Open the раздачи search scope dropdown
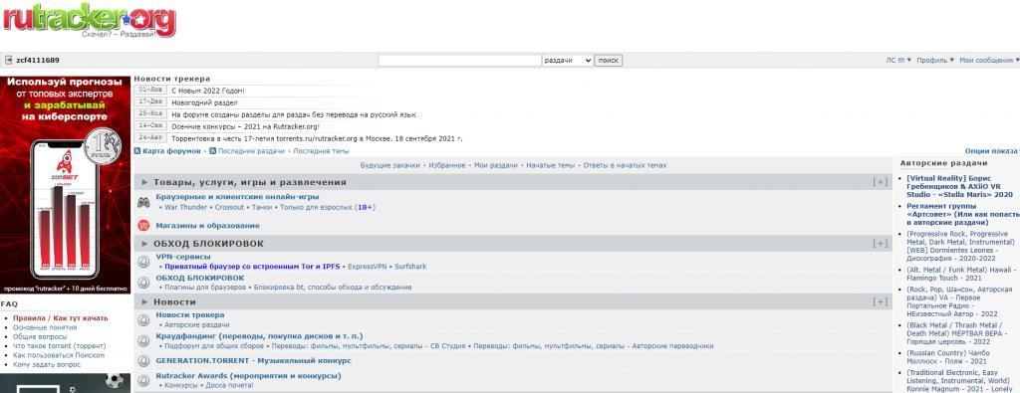The height and width of the screenshot is (393, 1020). [x=567, y=61]
